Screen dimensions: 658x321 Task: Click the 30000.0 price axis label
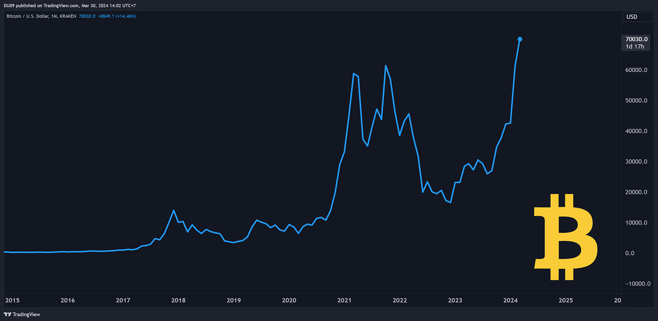point(637,162)
